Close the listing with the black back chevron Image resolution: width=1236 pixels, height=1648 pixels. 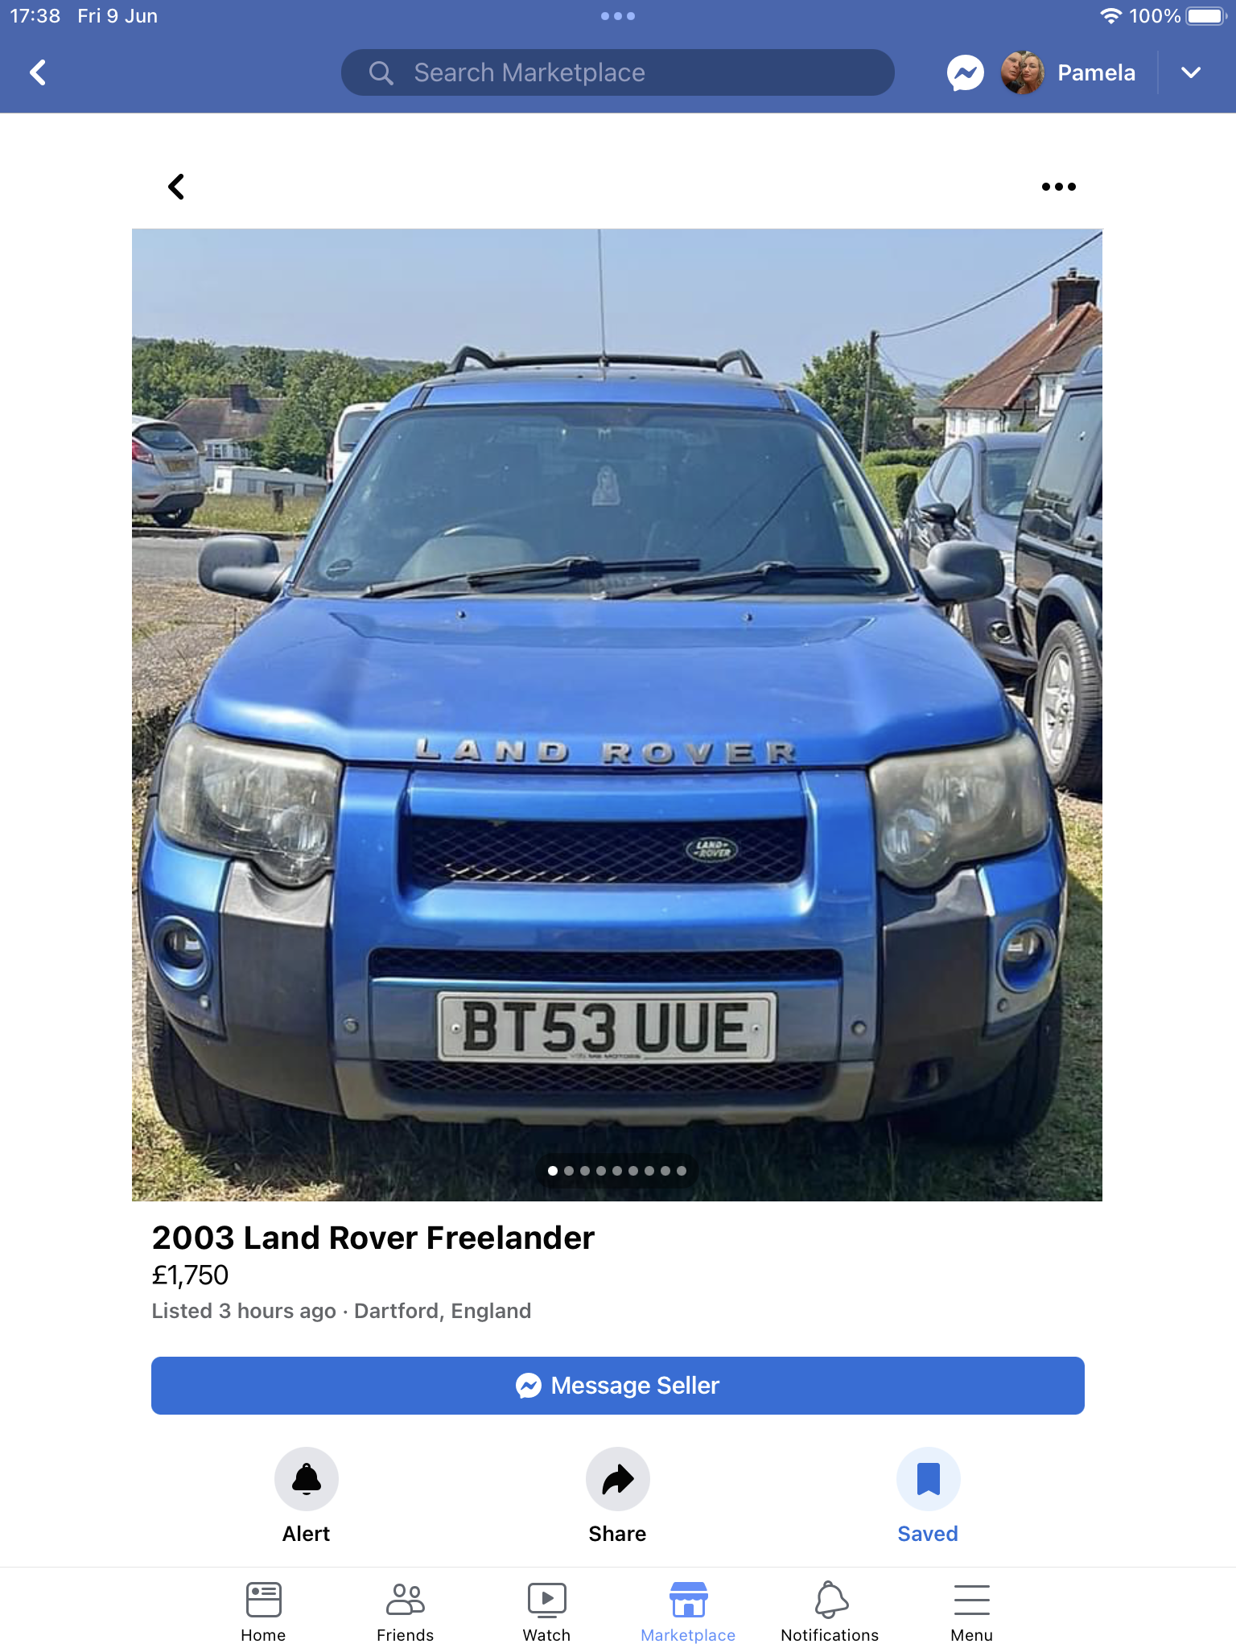176,187
